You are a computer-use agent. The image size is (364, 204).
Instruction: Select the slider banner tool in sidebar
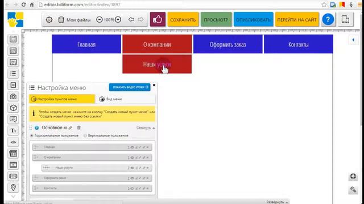pyautogui.click(x=13, y=176)
